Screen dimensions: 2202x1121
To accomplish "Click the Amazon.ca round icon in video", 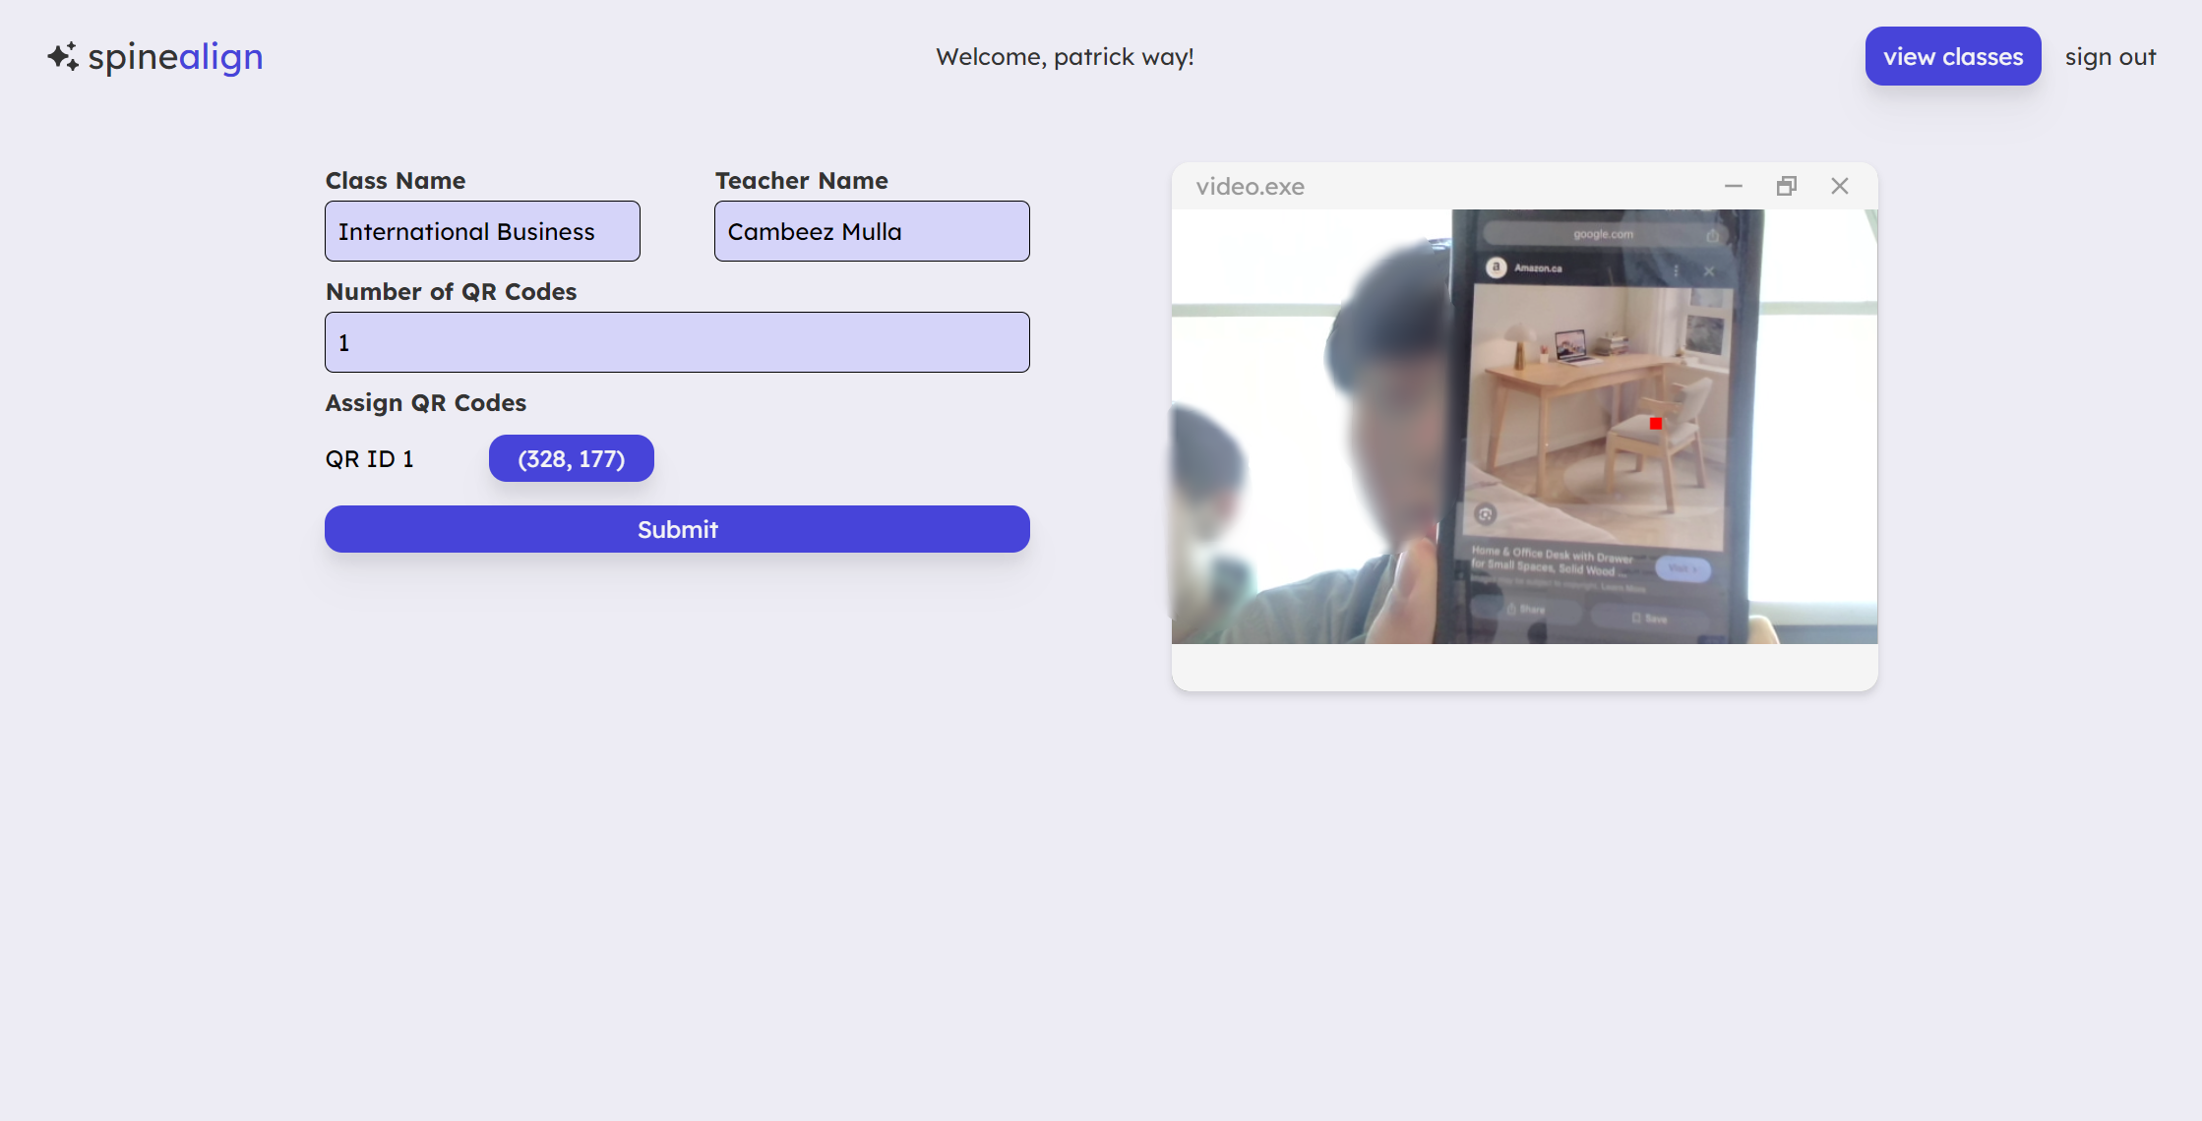I will [1496, 267].
